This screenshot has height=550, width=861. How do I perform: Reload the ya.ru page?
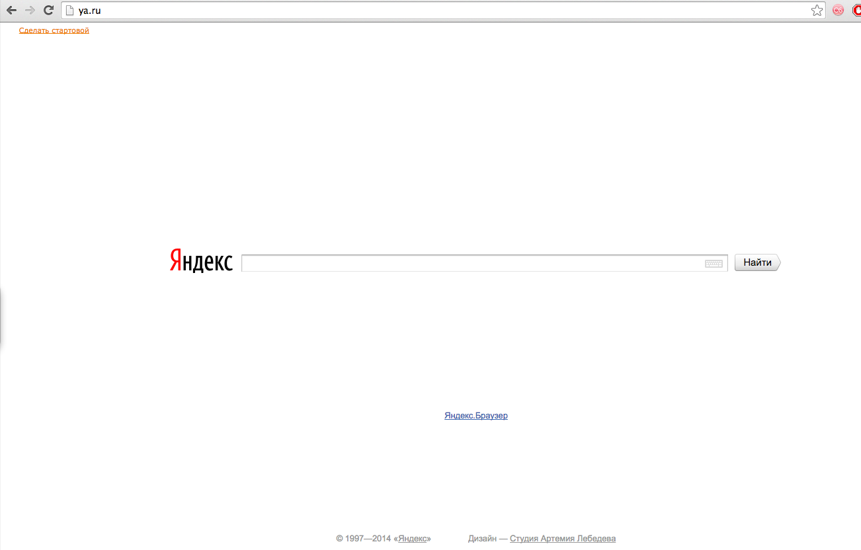[48, 10]
